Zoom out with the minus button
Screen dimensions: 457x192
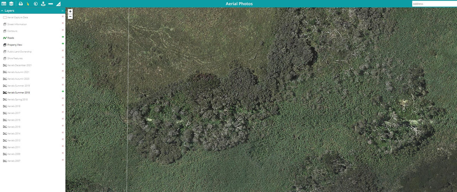70,16
